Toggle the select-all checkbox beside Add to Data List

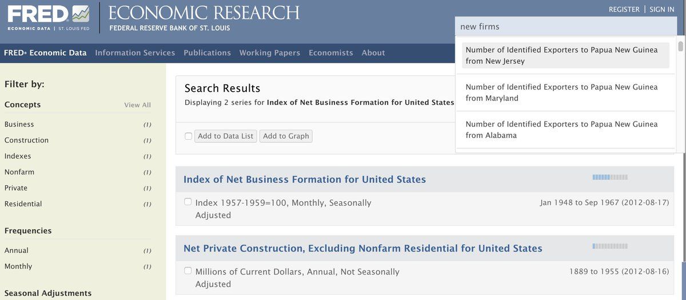(189, 136)
